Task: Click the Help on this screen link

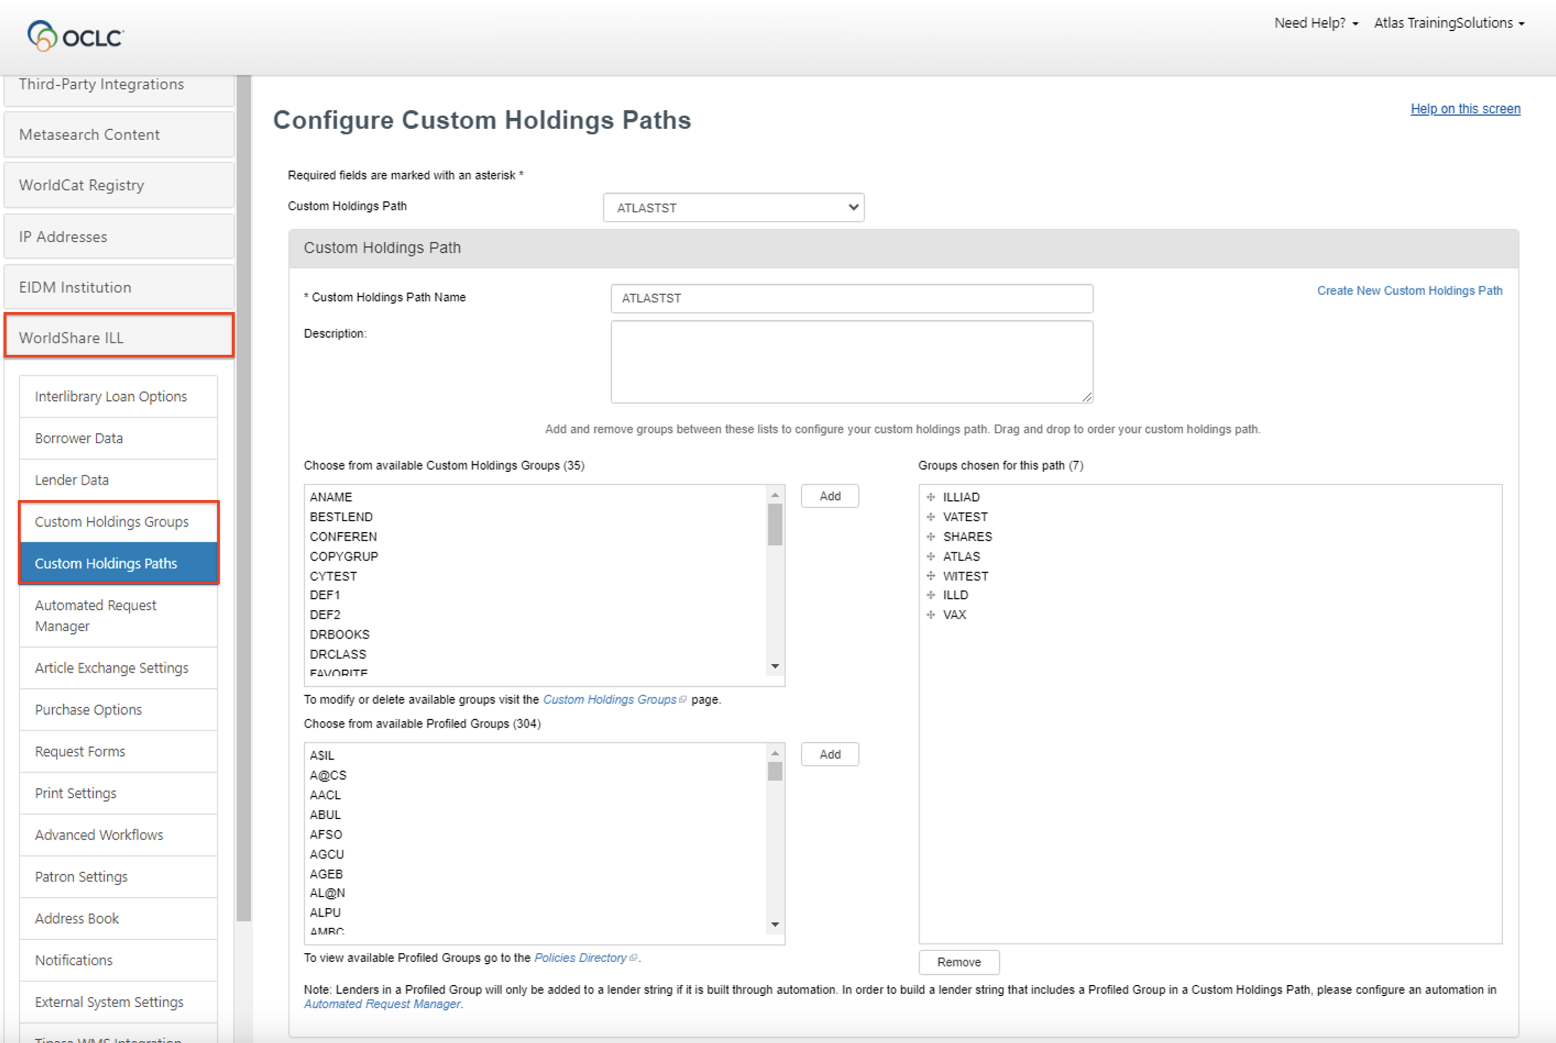Action: coord(1465,108)
